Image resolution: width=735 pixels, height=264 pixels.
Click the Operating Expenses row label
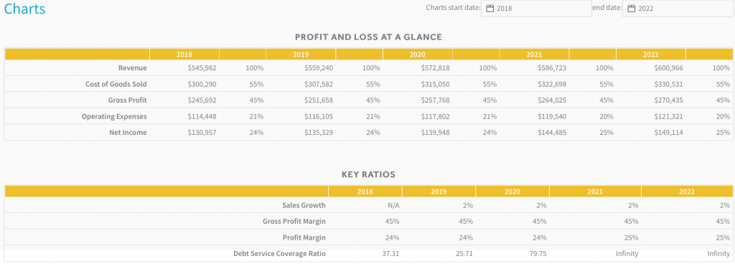pyautogui.click(x=114, y=116)
